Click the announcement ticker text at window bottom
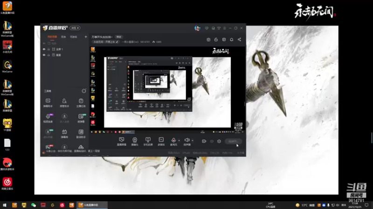The width and height of the screenshot is (373, 209). click(x=73, y=151)
